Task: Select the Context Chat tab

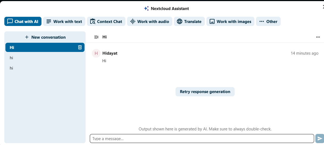Action: pyautogui.click(x=106, y=21)
